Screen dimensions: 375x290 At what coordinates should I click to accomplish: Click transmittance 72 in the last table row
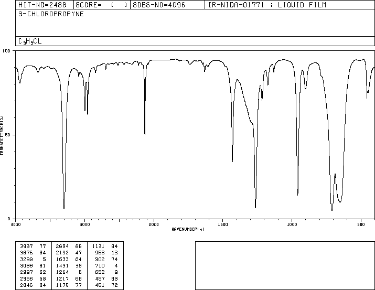point(114,285)
